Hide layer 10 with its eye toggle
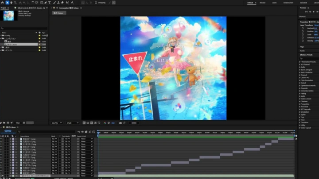The height and width of the screenshot is (179, 319). pyautogui.click(x=1, y=163)
